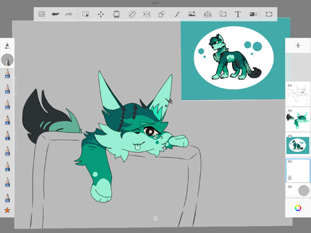
Task: Select the rectangular selection tool
Action: pyautogui.click(x=86, y=14)
